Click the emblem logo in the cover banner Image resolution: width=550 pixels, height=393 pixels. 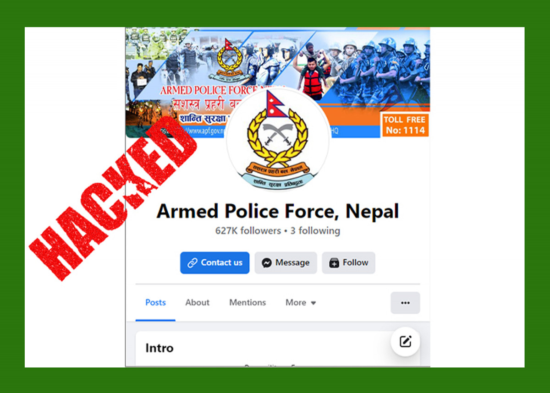(229, 60)
